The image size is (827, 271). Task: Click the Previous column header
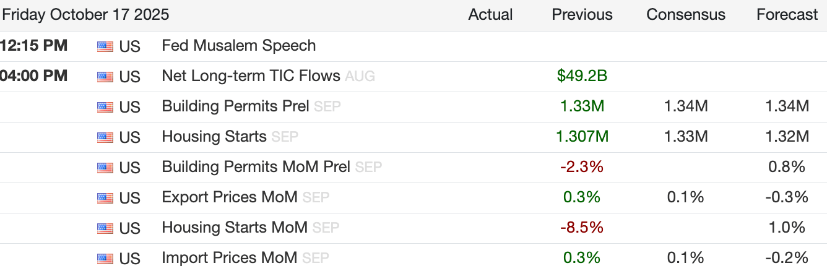click(582, 15)
